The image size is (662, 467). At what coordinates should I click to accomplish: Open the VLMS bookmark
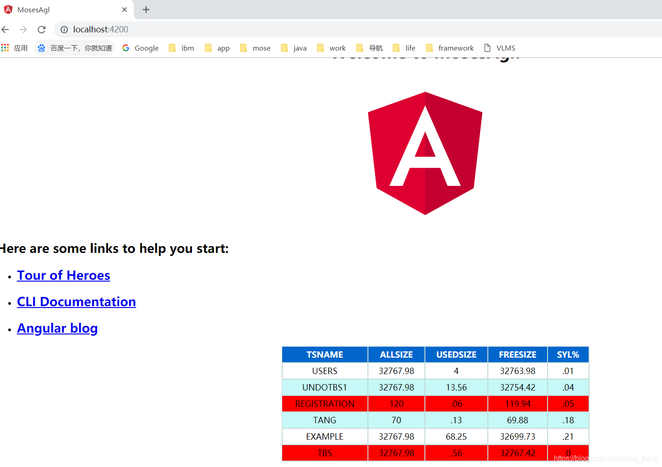point(500,48)
